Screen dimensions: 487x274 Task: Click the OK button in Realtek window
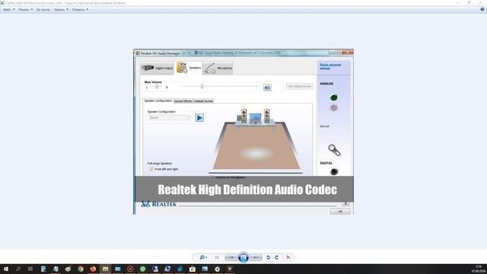point(340,212)
